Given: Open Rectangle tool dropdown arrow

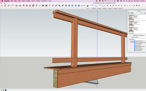Looking at the screenshot, I should [18, 6].
